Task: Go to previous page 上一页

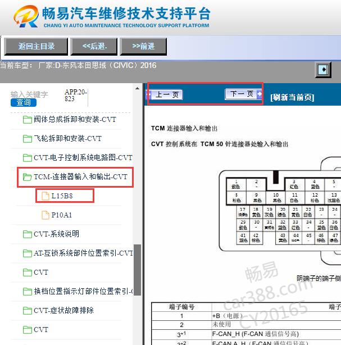Action: pyautogui.click(x=164, y=95)
